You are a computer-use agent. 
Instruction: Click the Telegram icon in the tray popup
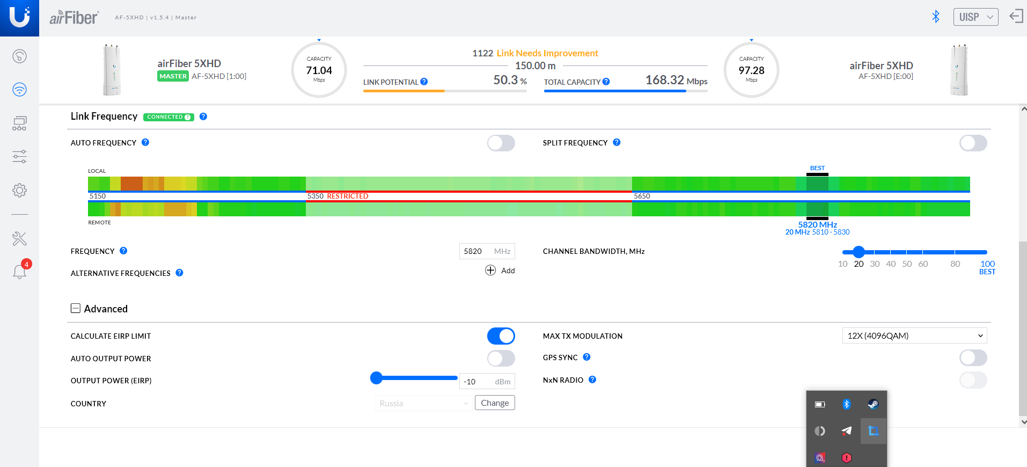pyautogui.click(x=847, y=430)
